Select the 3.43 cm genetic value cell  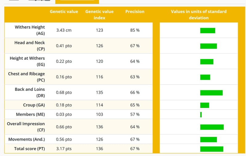click(64, 30)
